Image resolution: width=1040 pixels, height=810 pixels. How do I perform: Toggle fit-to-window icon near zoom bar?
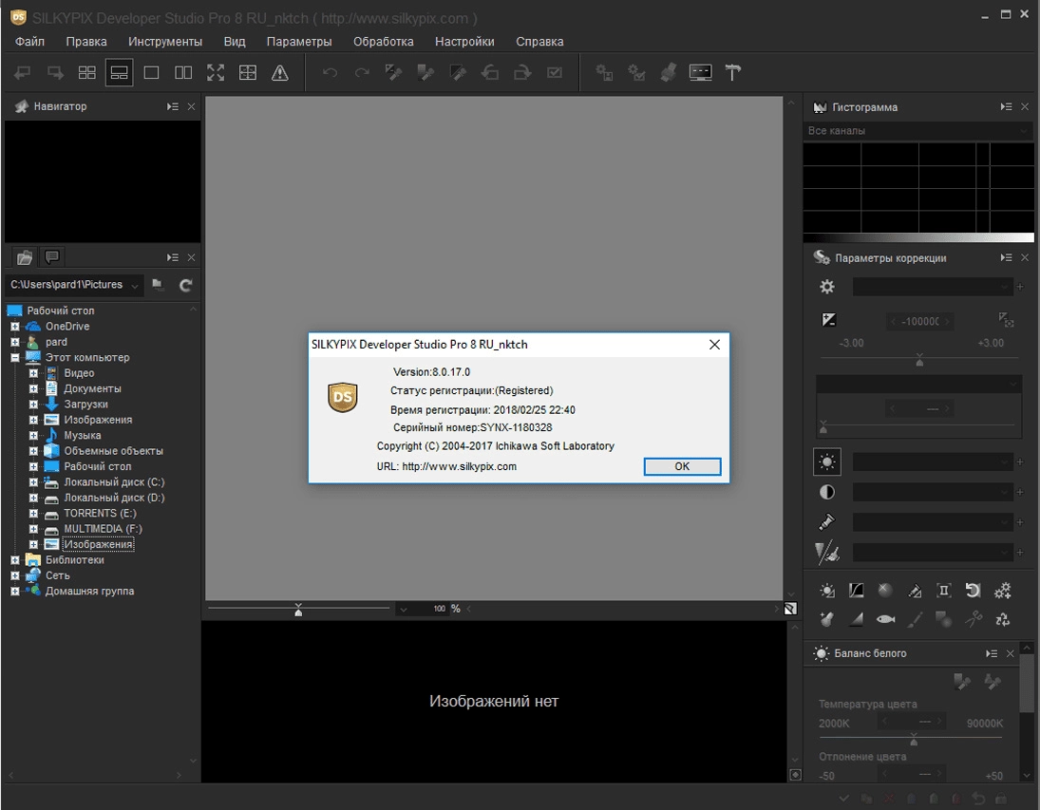790,609
